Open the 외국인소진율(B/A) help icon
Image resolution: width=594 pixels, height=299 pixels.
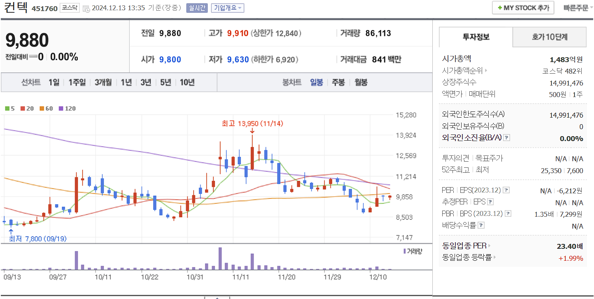pyautogui.click(x=506, y=137)
